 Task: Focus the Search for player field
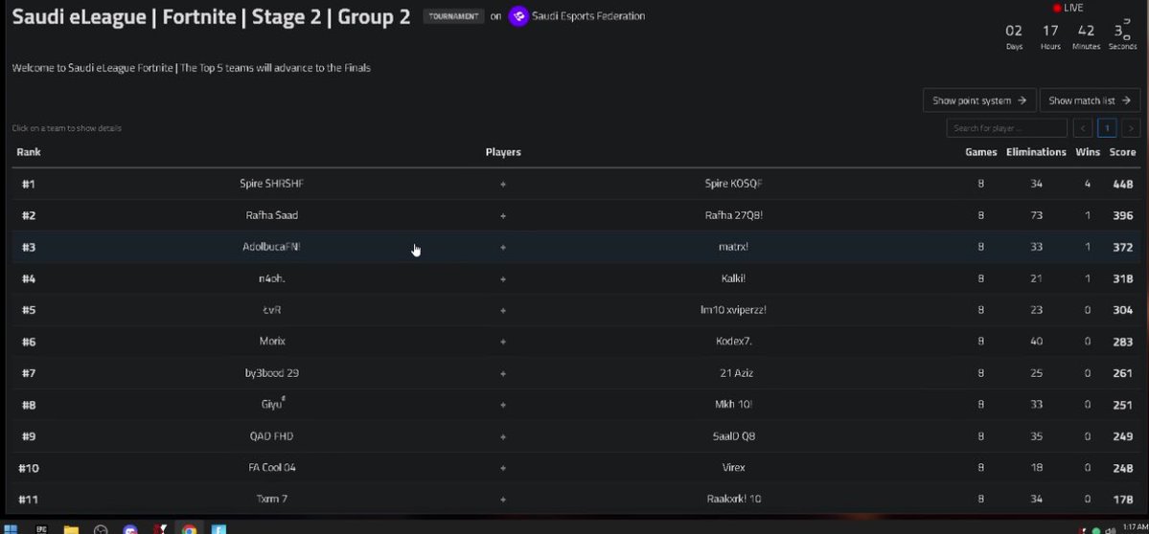[1006, 128]
